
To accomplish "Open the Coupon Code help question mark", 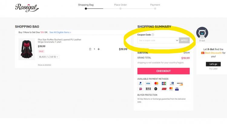I will point(153,35).
